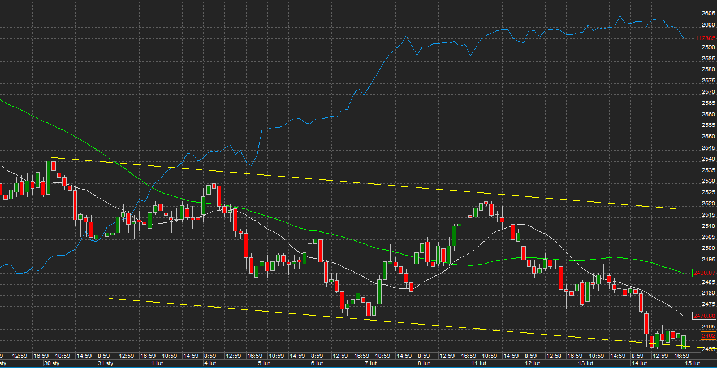Click the 2530 price axis label
717x368 pixels.
[708, 181]
